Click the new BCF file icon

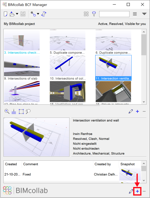[6, 14]
